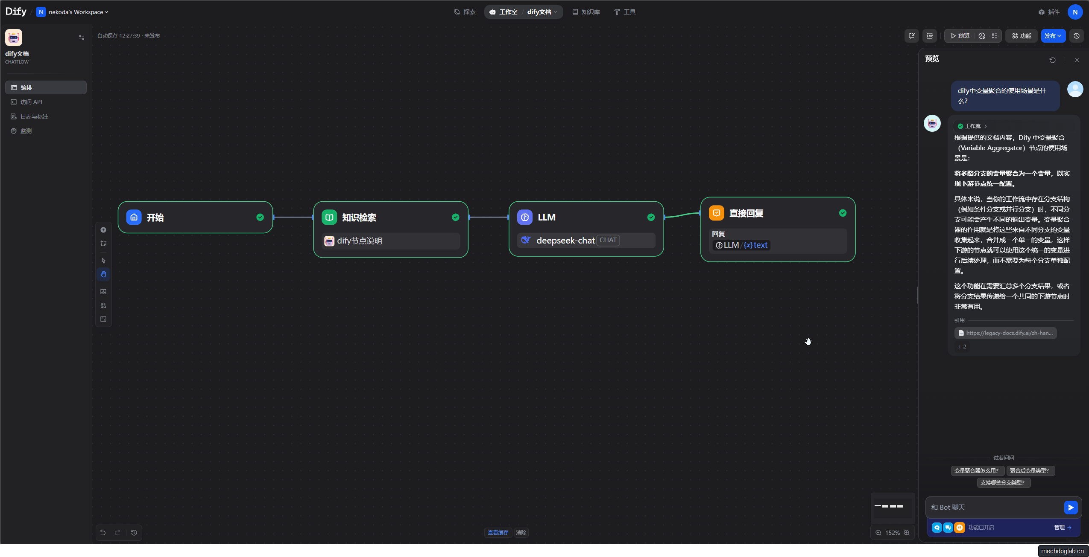Add a note with sticky note icon

pos(103,244)
